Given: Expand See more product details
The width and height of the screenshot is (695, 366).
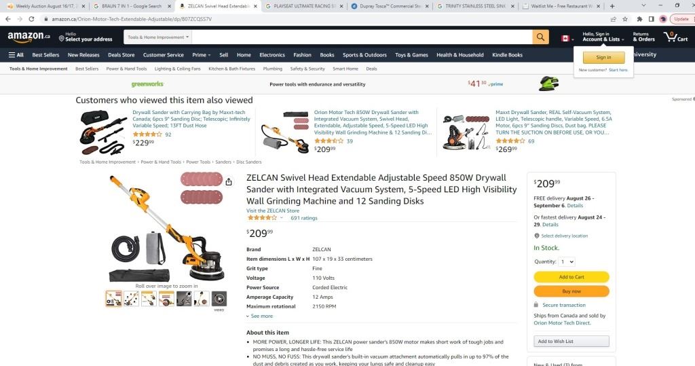Looking at the screenshot, I should (260, 316).
